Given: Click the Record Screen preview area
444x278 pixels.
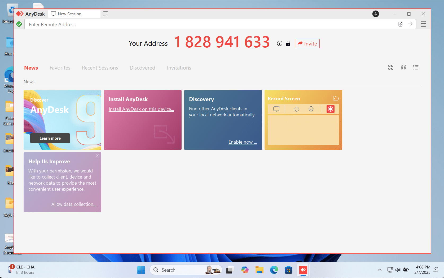Looking at the screenshot, I should (x=303, y=130).
